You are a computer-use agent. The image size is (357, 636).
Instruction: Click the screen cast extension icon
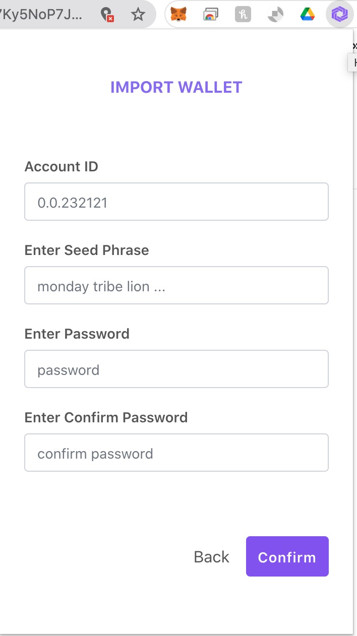[x=210, y=15]
